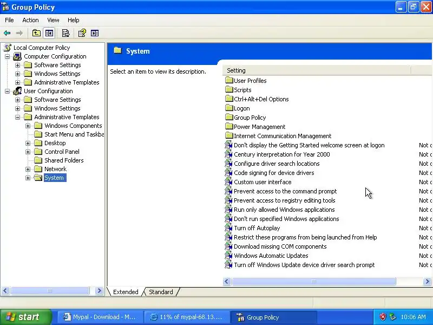Open the 11% download taskbar window
The width and height of the screenshot is (433, 325).
187,317
